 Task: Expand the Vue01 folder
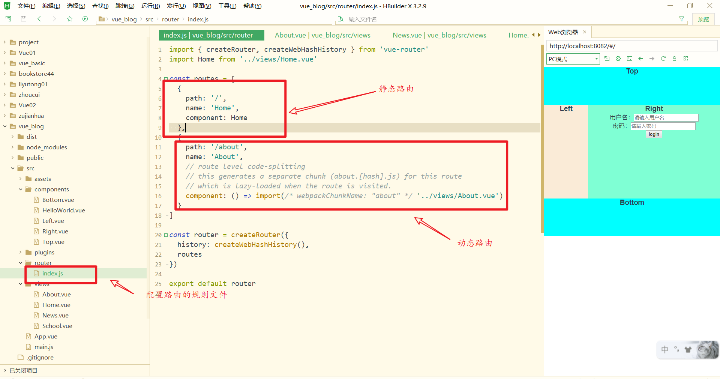(5, 53)
